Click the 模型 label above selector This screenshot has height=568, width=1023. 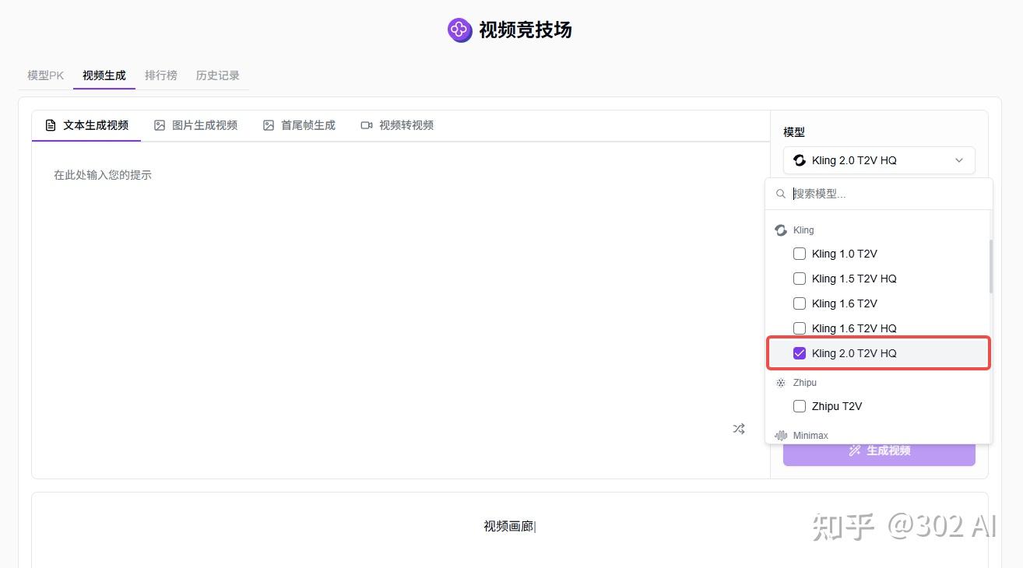tap(794, 132)
